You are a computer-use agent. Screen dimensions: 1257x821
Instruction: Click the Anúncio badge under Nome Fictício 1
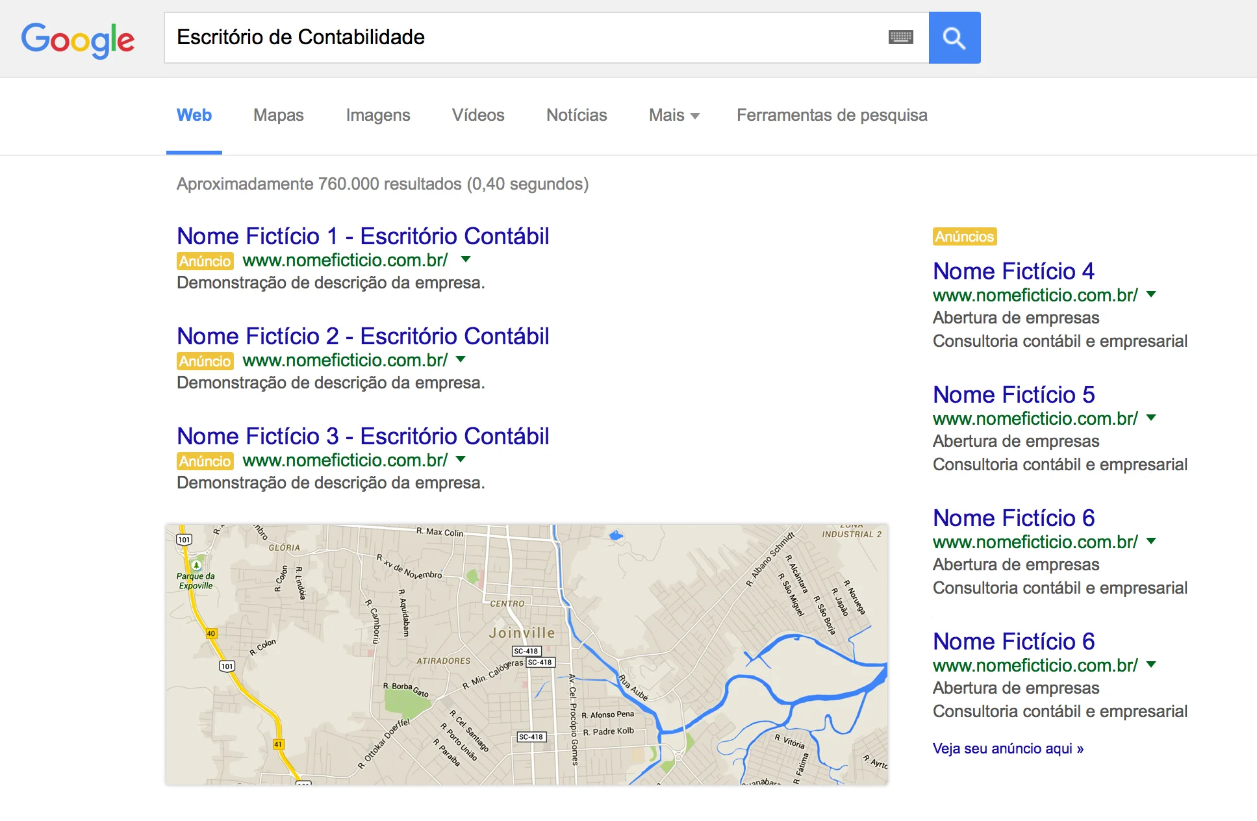(x=205, y=261)
